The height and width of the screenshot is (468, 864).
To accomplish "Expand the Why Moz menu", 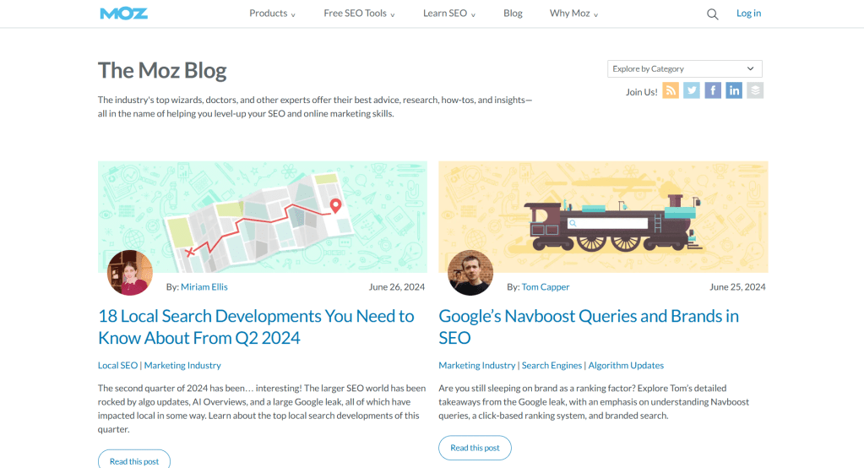I will [573, 14].
